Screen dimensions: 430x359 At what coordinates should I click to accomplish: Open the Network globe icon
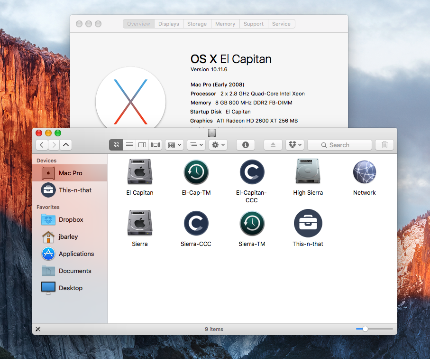click(365, 172)
